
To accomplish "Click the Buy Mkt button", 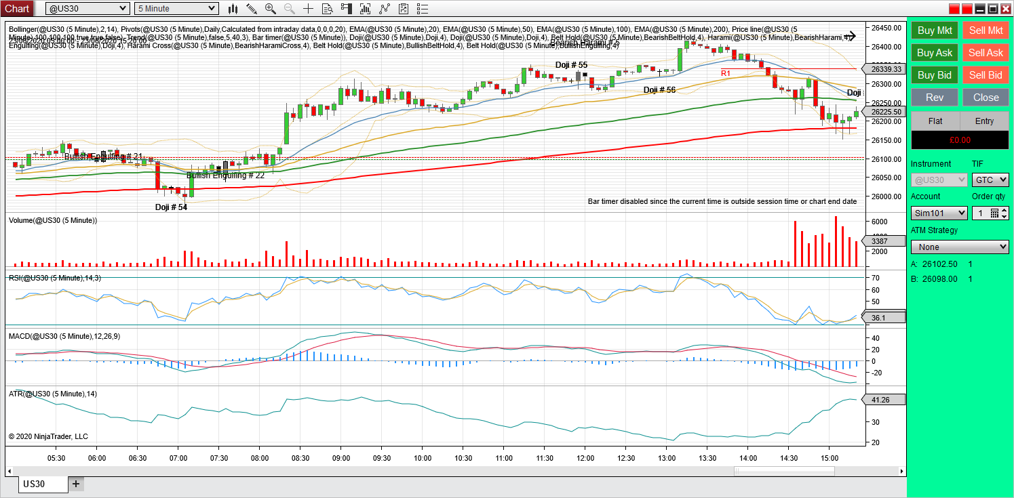I will (x=934, y=30).
